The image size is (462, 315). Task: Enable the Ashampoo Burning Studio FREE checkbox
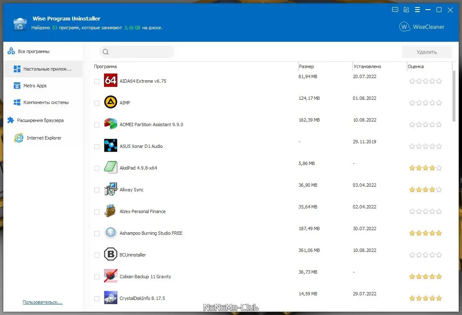pyautogui.click(x=96, y=234)
